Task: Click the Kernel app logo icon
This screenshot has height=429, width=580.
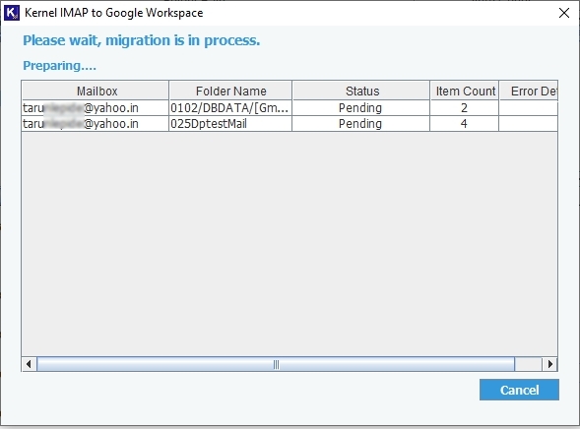Action: [12, 13]
